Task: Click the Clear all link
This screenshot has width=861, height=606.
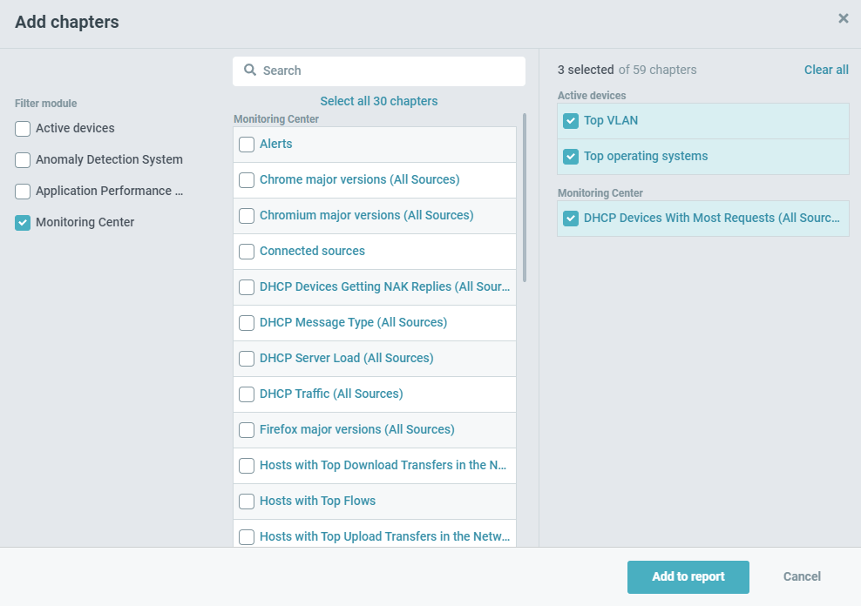Action: (826, 70)
